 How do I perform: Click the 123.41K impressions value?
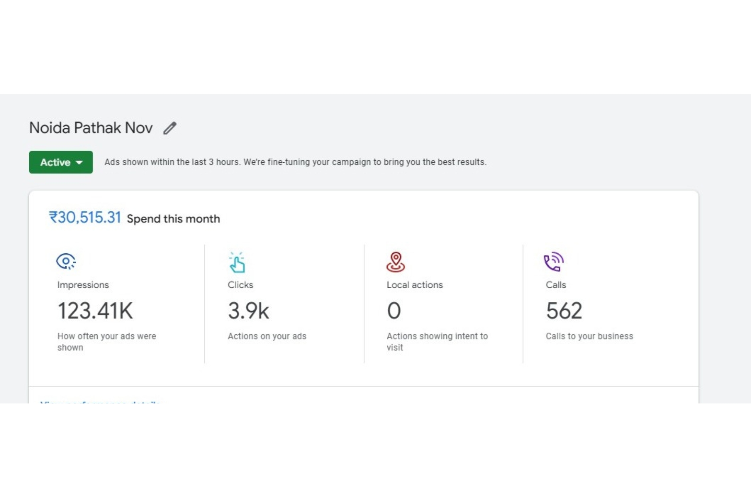(95, 311)
